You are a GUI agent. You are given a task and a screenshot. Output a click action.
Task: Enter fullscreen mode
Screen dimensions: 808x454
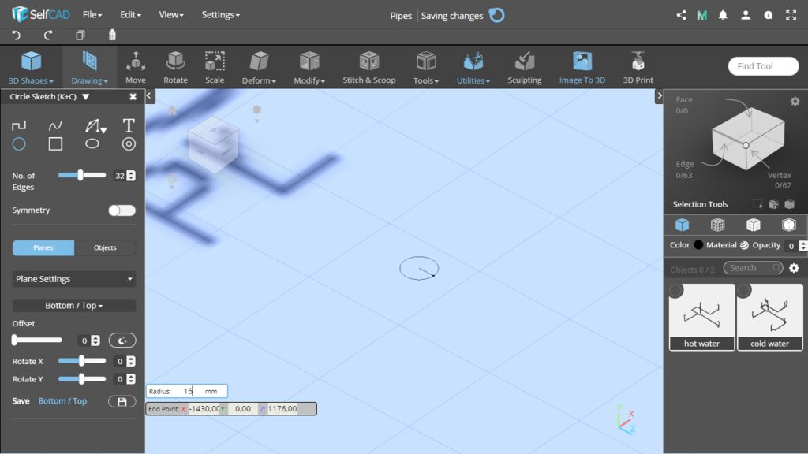tap(791, 16)
